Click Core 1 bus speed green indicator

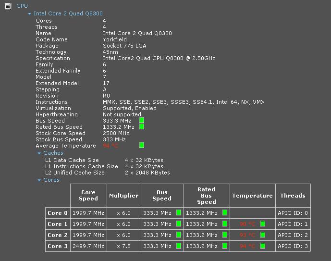[179, 224]
